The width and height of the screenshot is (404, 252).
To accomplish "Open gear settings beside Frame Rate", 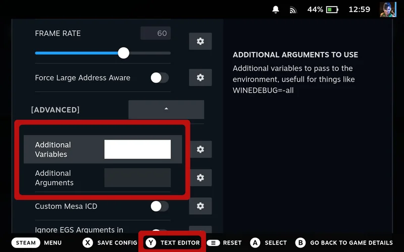I will (200, 41).
